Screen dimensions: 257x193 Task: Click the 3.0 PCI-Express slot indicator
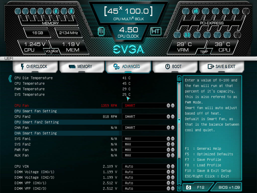[x=187, y=35]
